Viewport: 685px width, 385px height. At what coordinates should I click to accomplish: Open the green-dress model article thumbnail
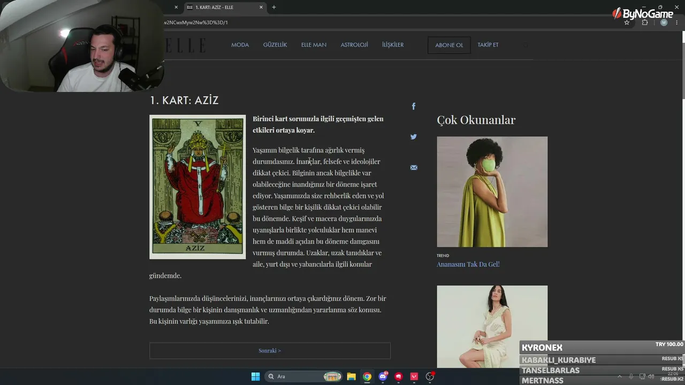[492, 191]
